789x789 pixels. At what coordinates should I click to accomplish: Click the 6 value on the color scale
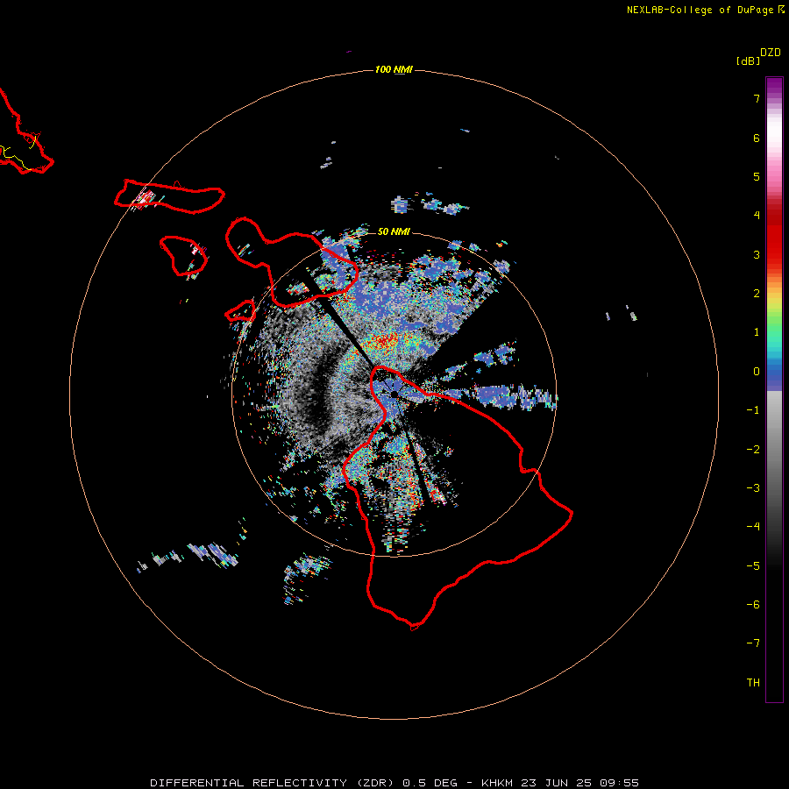tap(757, 138)
